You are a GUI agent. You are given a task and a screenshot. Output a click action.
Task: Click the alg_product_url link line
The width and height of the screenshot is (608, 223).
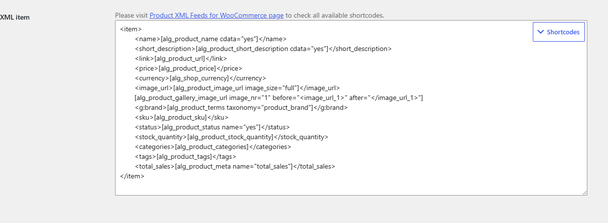(x=181, y=59)
